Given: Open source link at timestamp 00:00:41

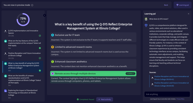Looking at the screenshot, I should pyautogui.click(x=171, y=78).
